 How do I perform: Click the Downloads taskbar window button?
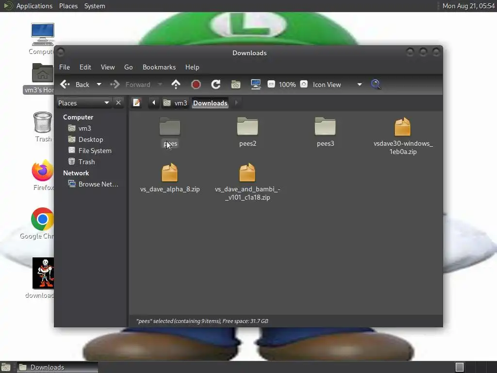[57, 367]
